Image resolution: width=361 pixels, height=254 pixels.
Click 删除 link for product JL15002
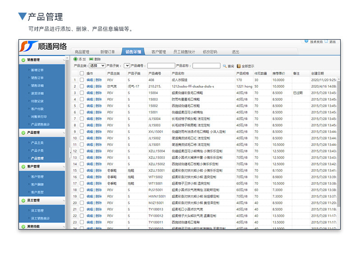(x=98, y=138)
